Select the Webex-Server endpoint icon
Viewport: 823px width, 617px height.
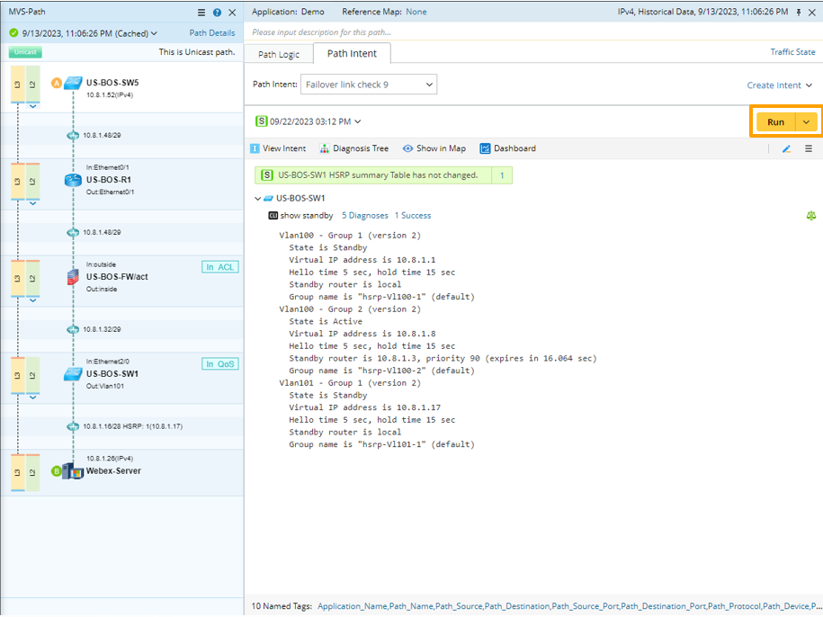tap(73, 470)
